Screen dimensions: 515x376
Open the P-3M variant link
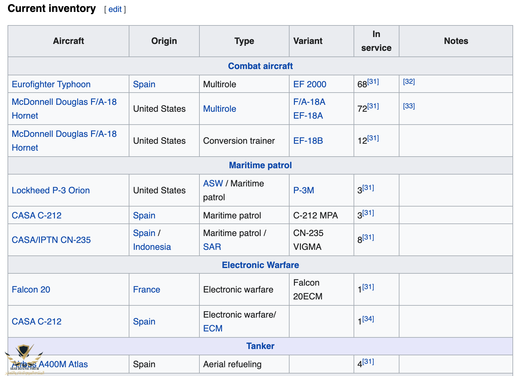[x=303, y=190]
